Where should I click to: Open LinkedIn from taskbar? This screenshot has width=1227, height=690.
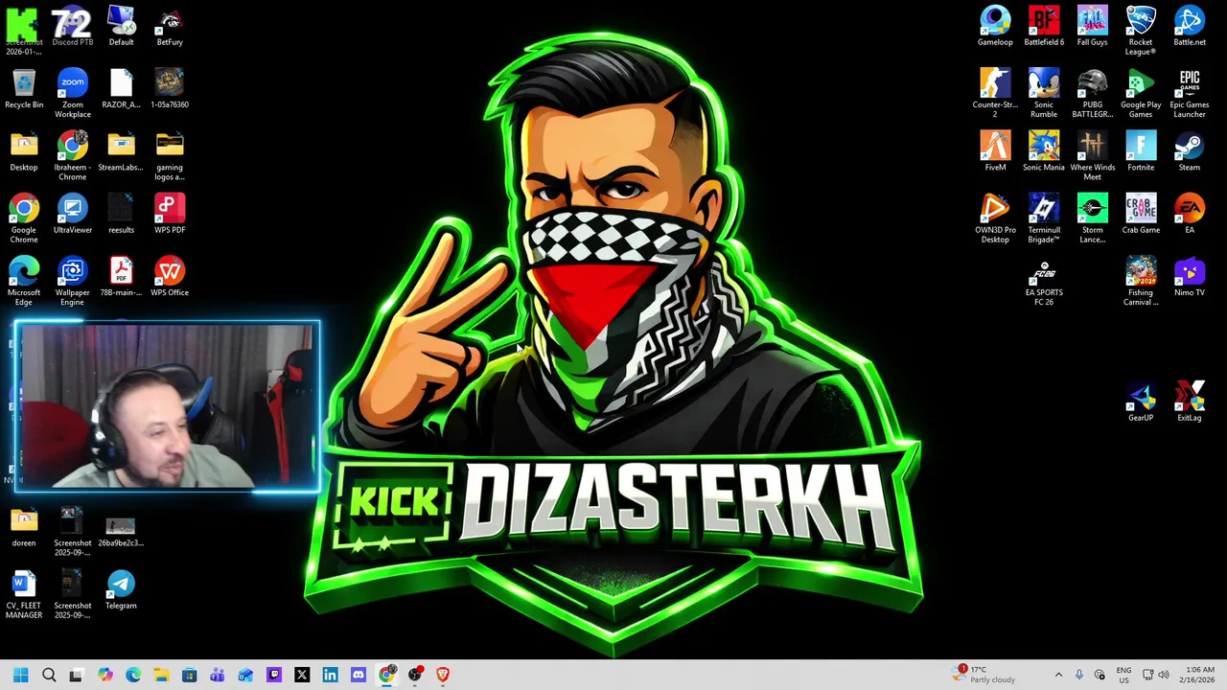point(330,675)
